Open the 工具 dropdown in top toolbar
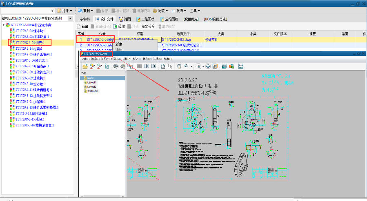 195,10
